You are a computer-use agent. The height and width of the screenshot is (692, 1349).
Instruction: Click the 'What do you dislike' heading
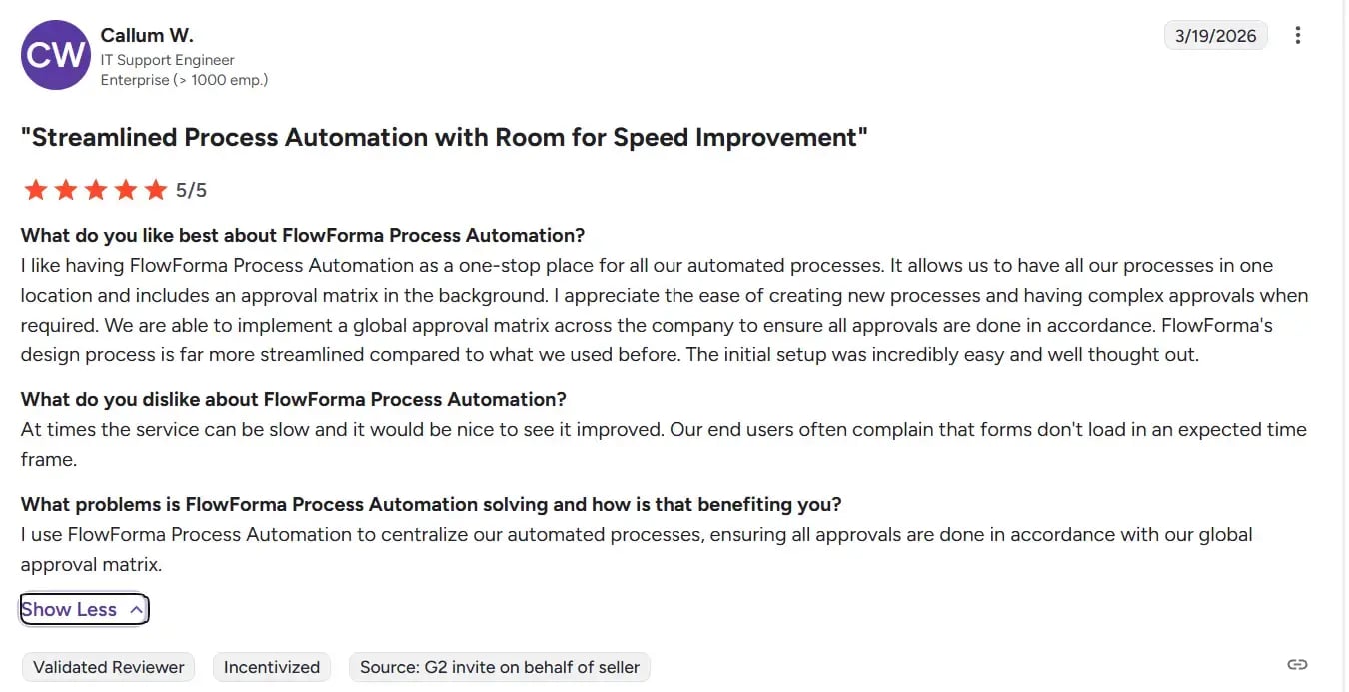click(x=293, y=399)
